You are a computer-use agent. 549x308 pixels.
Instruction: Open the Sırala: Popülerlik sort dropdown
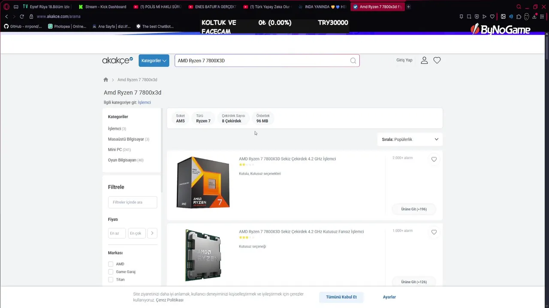click(x=410, y=139)
